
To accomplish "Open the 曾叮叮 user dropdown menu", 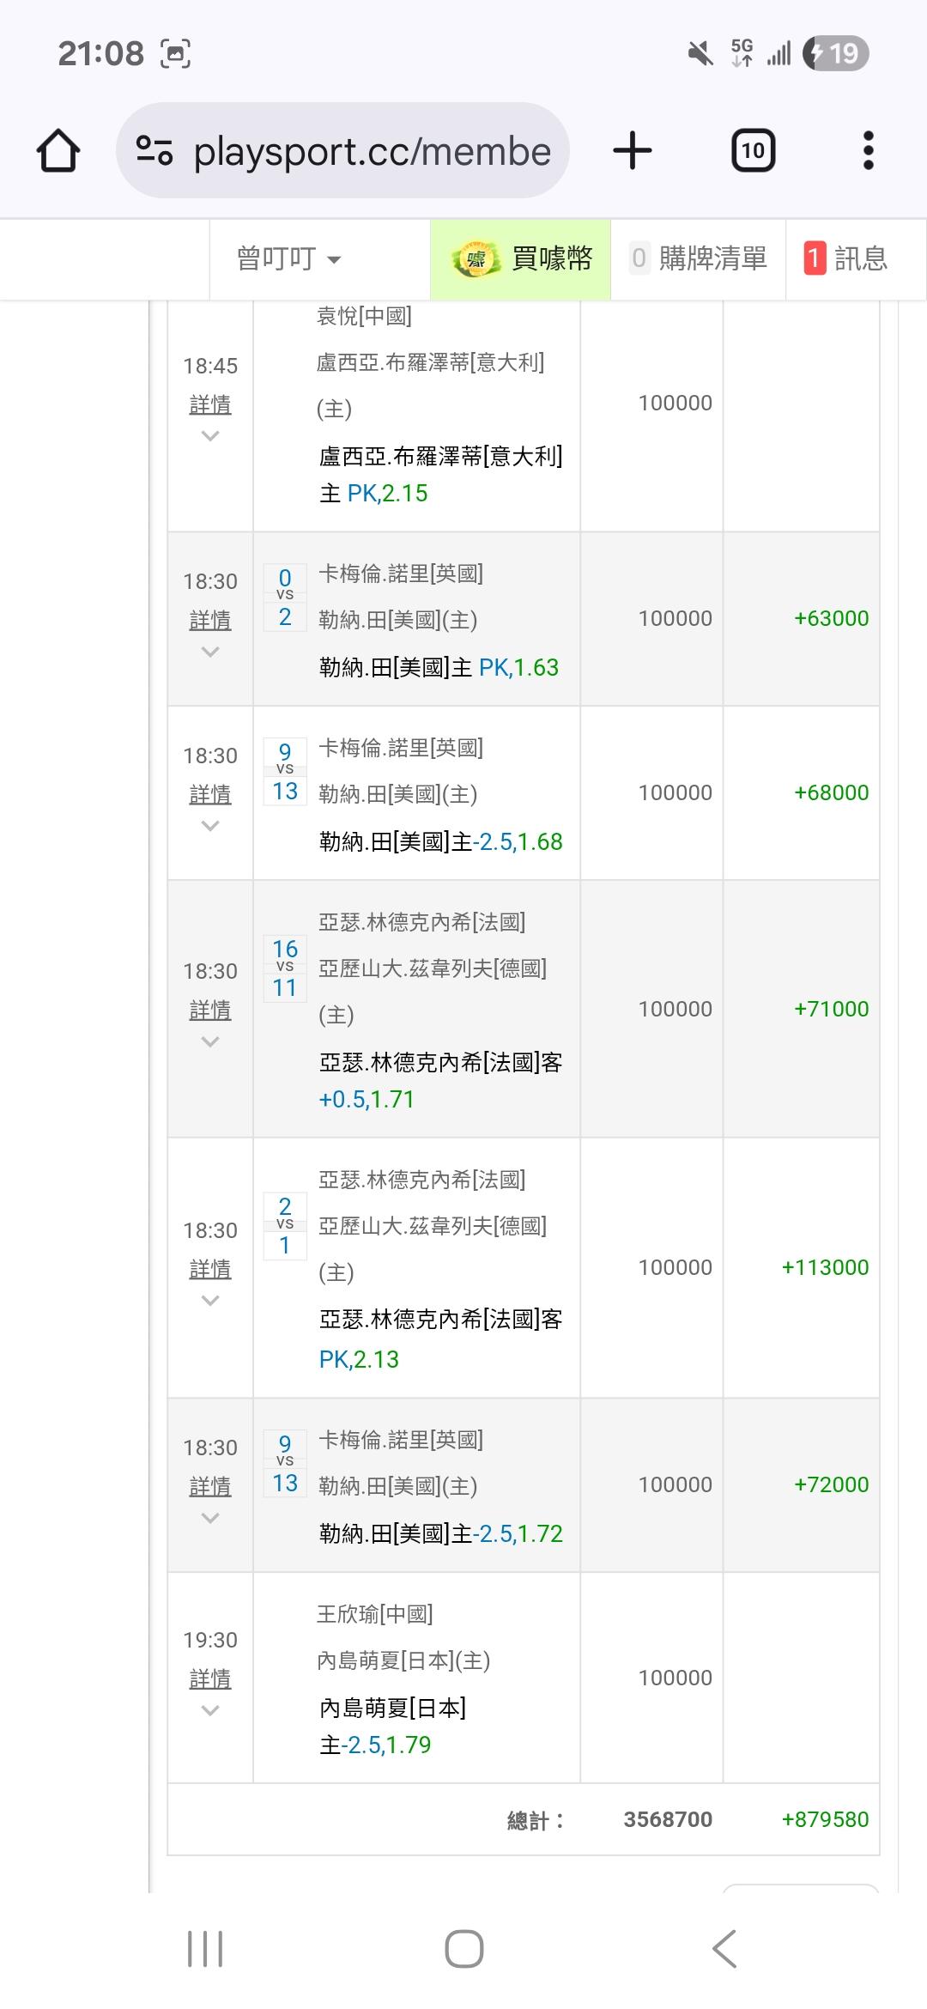I will (288, 259).
